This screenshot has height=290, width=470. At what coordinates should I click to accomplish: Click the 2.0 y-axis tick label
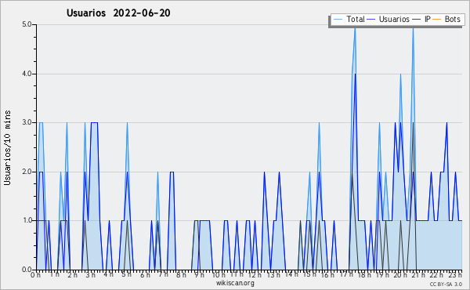(27, 172)
